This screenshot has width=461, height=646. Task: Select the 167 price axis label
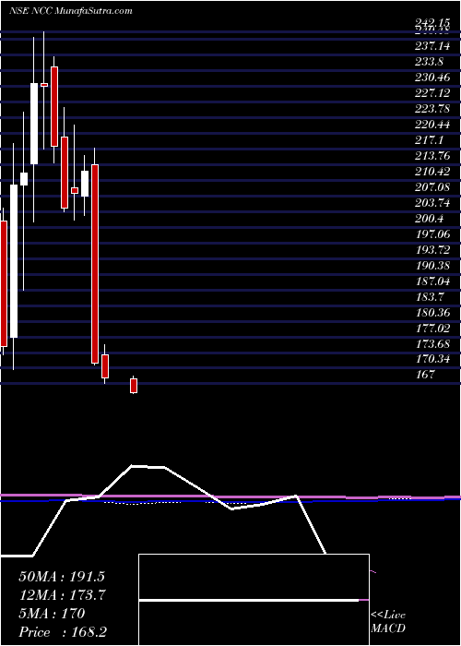(426, 376)
